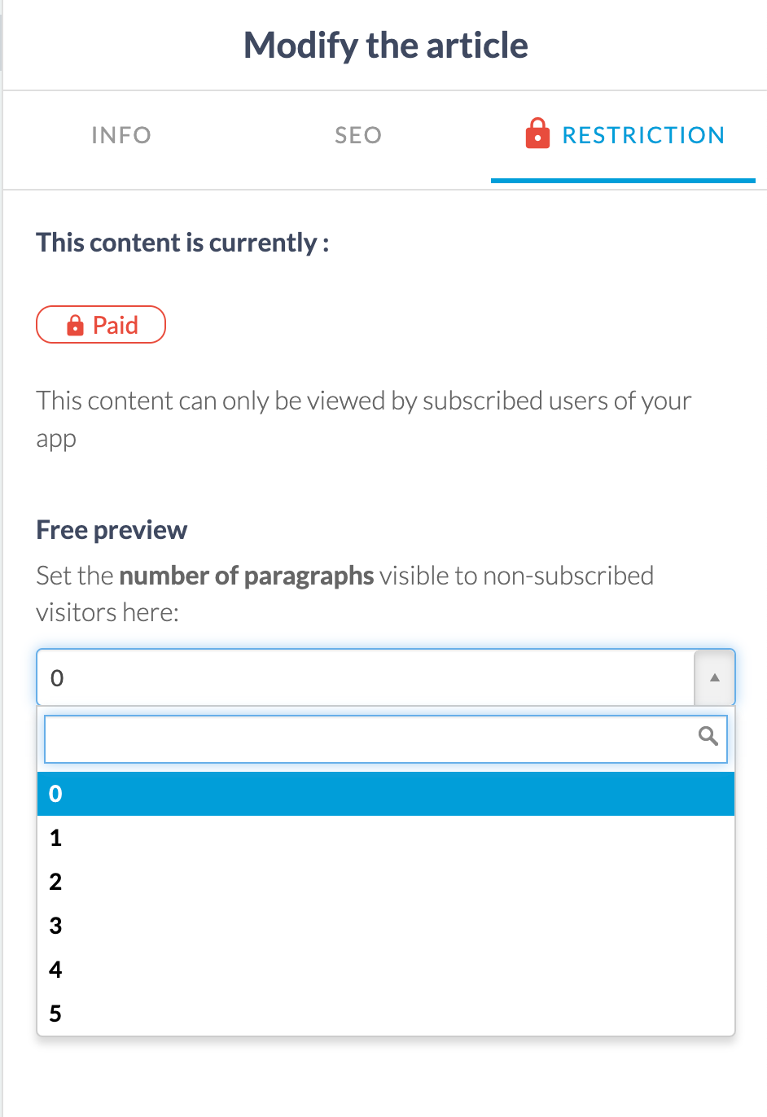Click the magnifier icon in dropdown search

pyautogui.click(x=708, y=736)
